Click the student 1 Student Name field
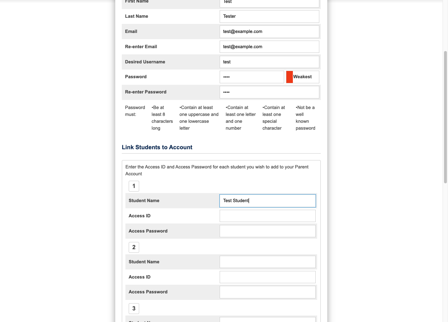Image resolution: width=448 pixels, height=322 pixels. pyautogui.click(x=267, y=201)
